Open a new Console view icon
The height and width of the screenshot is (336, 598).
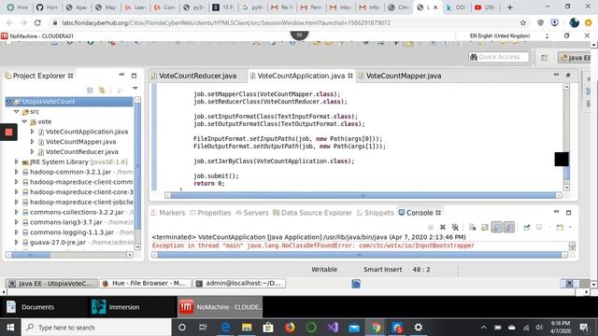point(560,228)
